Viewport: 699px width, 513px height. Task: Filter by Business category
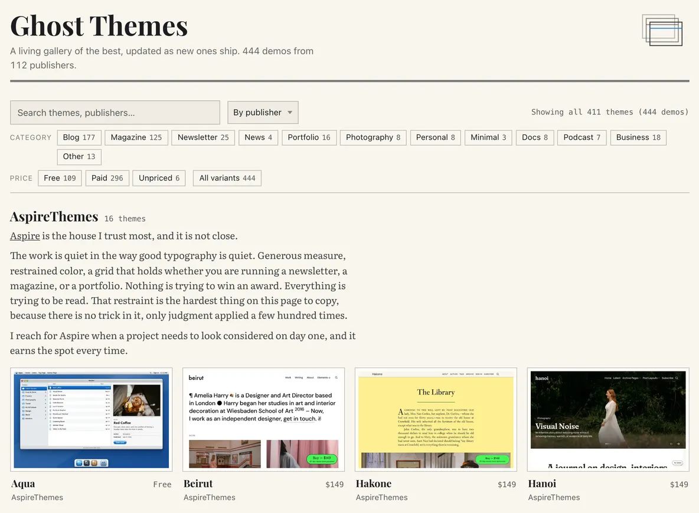tap(638, 137)
